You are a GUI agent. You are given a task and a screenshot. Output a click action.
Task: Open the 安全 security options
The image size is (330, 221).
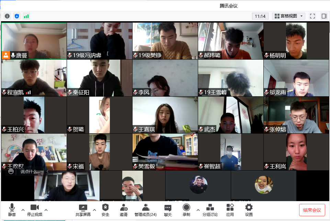tap(105, 210)
